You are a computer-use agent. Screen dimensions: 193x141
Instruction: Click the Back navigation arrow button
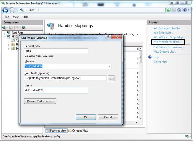pos(5,10)
